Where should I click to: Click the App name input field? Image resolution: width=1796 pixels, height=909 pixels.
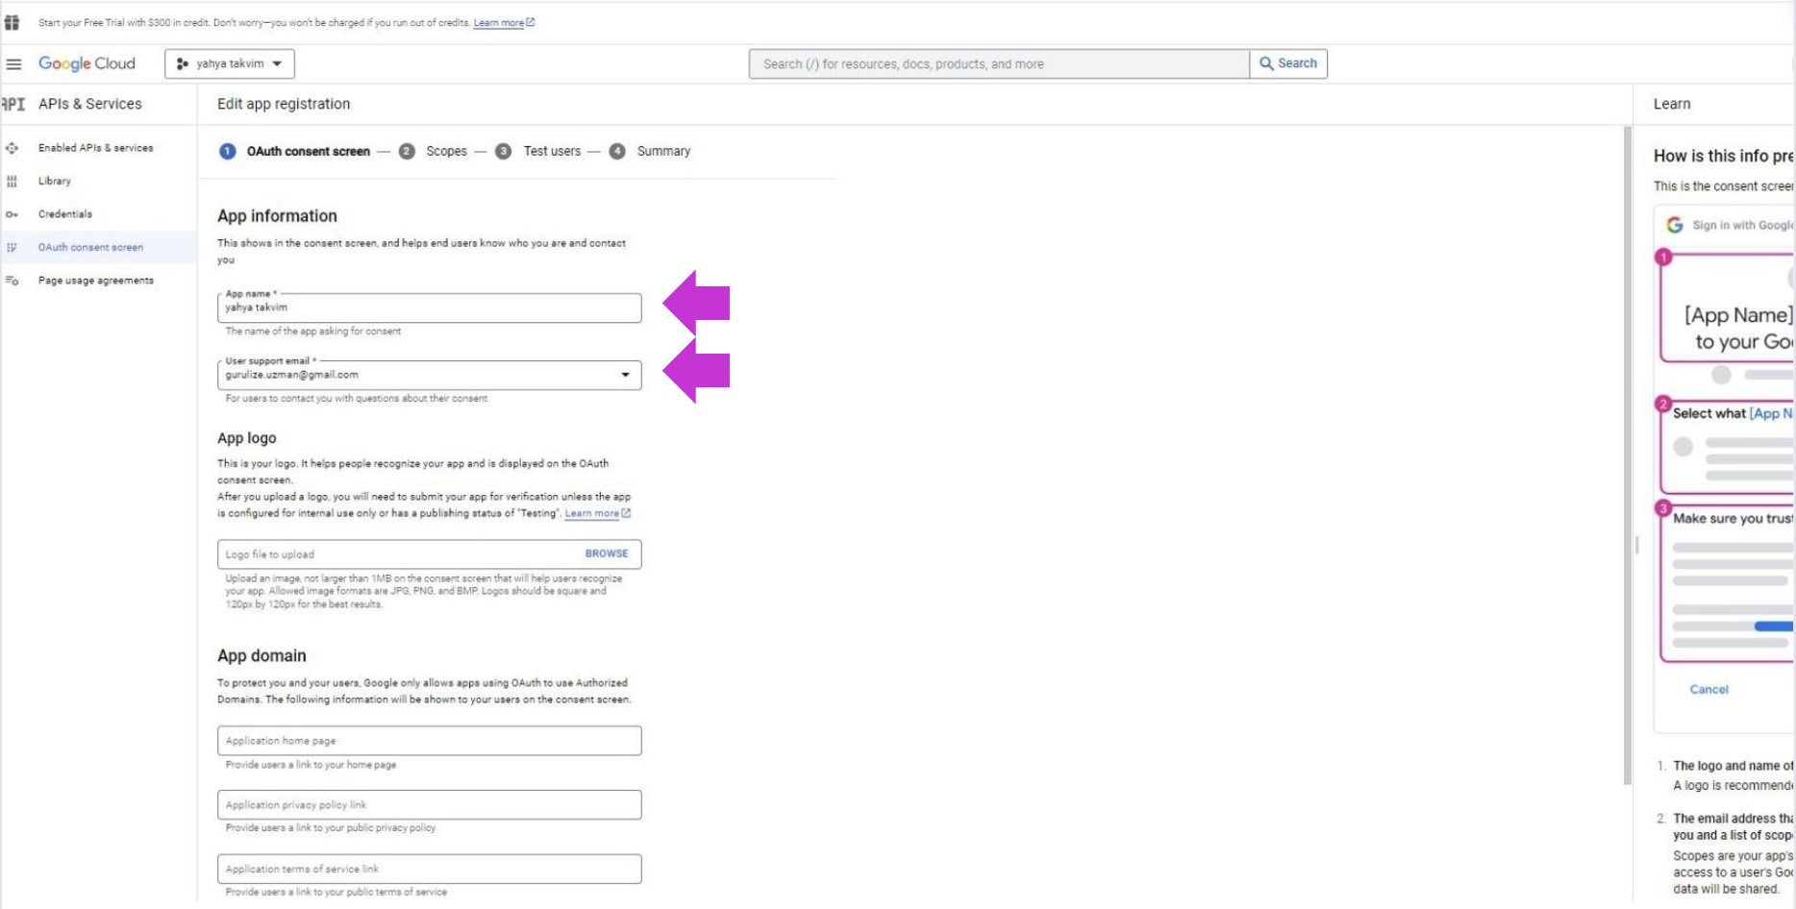pos(429,307)
